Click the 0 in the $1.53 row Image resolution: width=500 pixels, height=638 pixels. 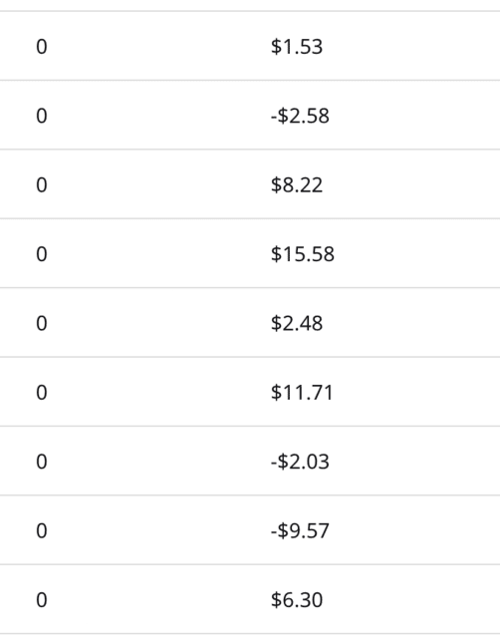pos(42,47)
